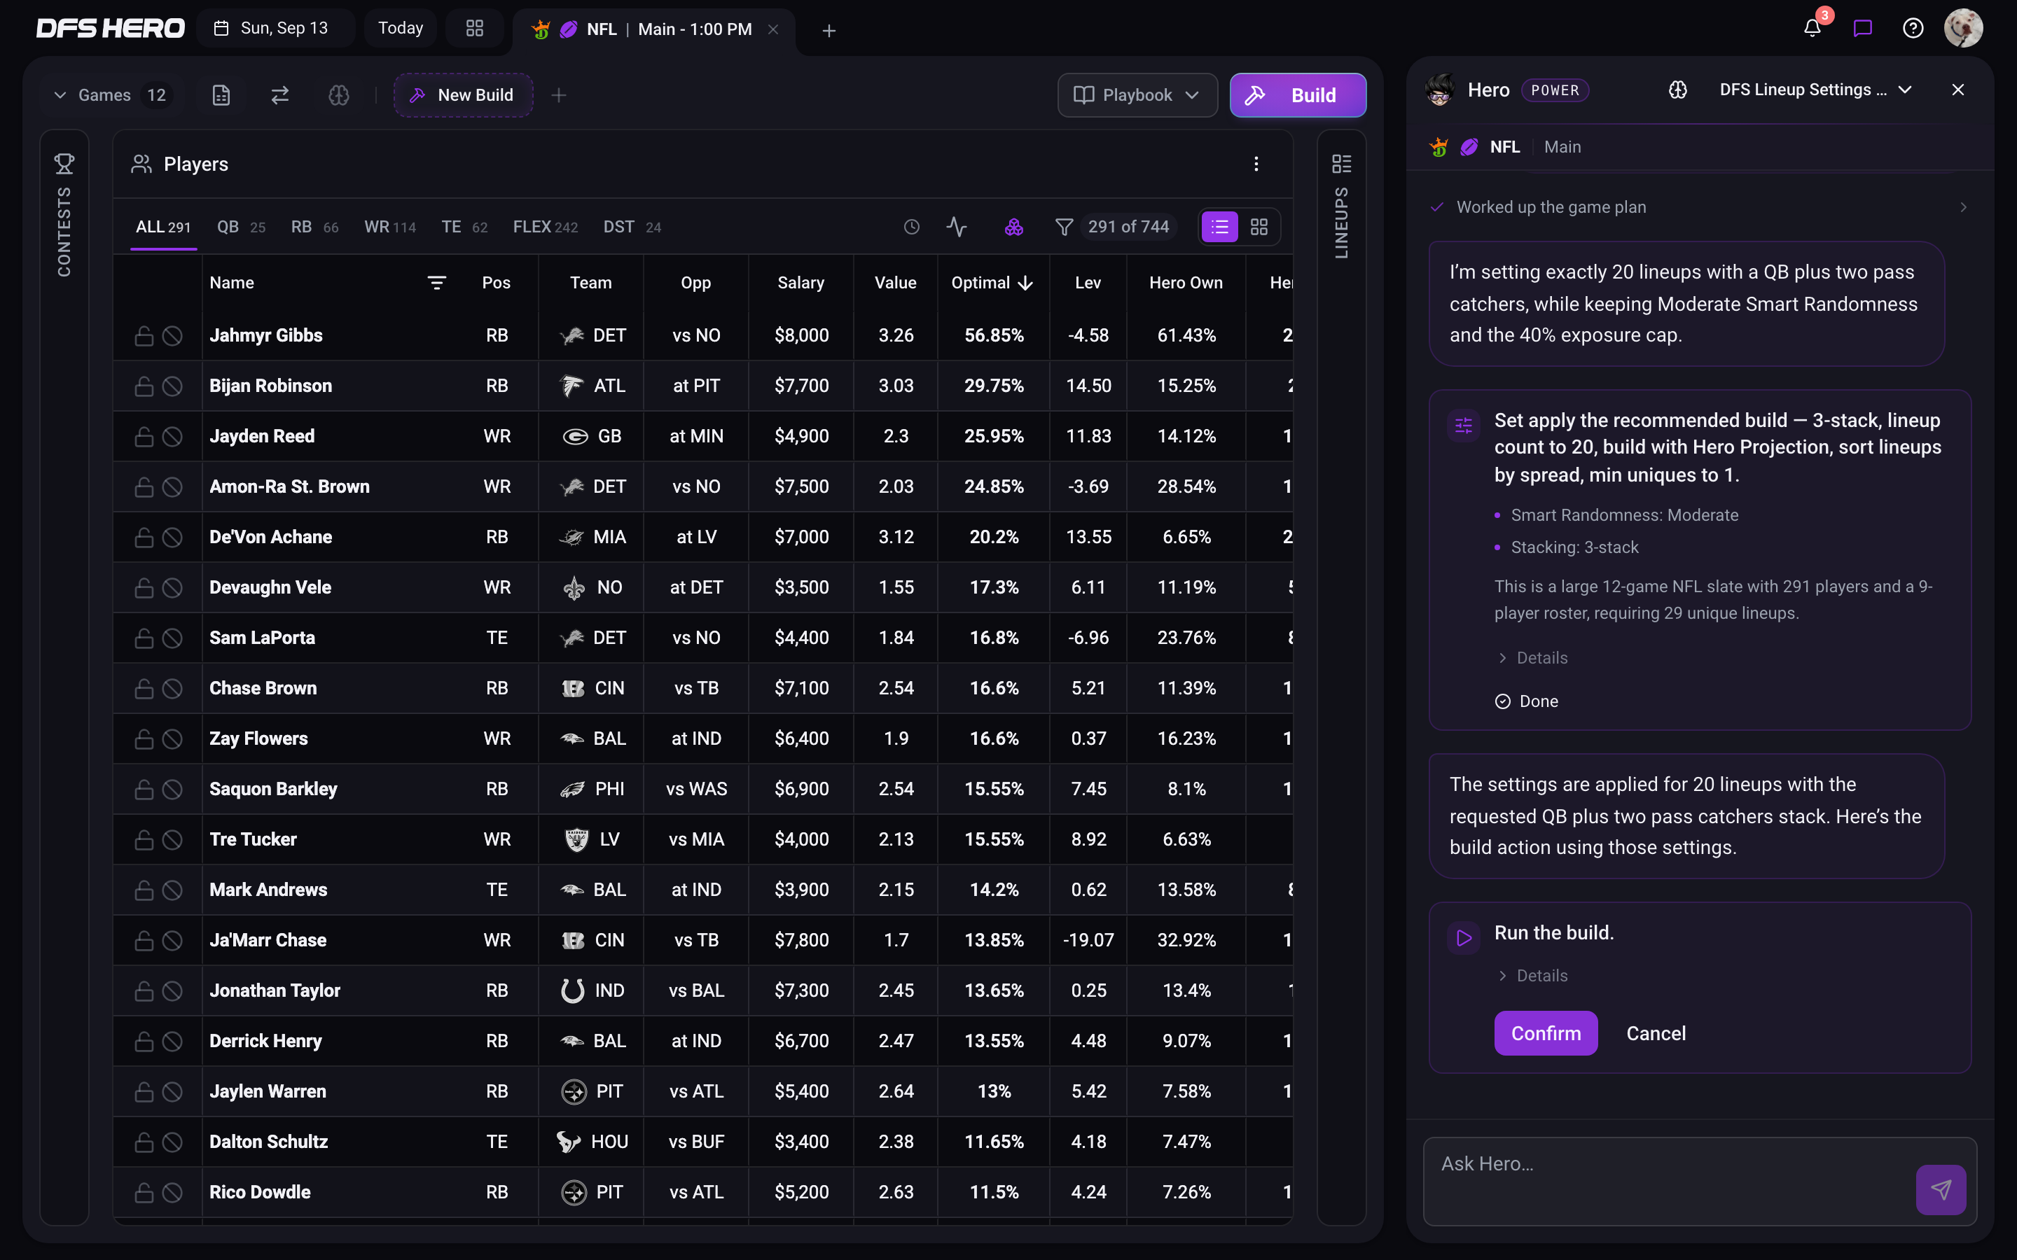Select the FLEX position tab
The width and height of the screenshot is (2017, 1260).
(x=545, y=227)
